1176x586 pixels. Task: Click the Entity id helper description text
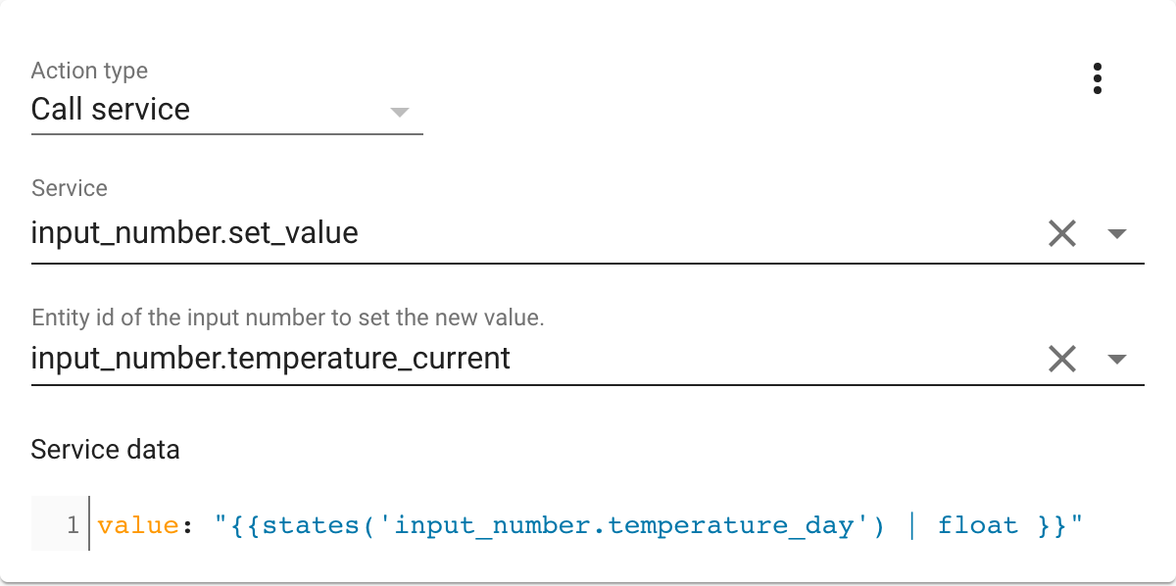coord(290,317)
